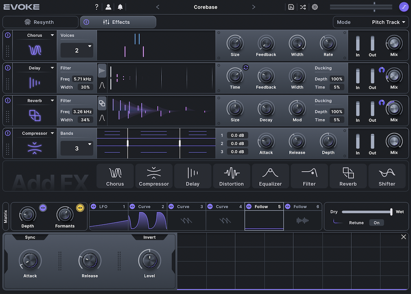Add an Equalizer effect to the chain
The width and height of the screenshot is (411, 294).
click(270, 176)
